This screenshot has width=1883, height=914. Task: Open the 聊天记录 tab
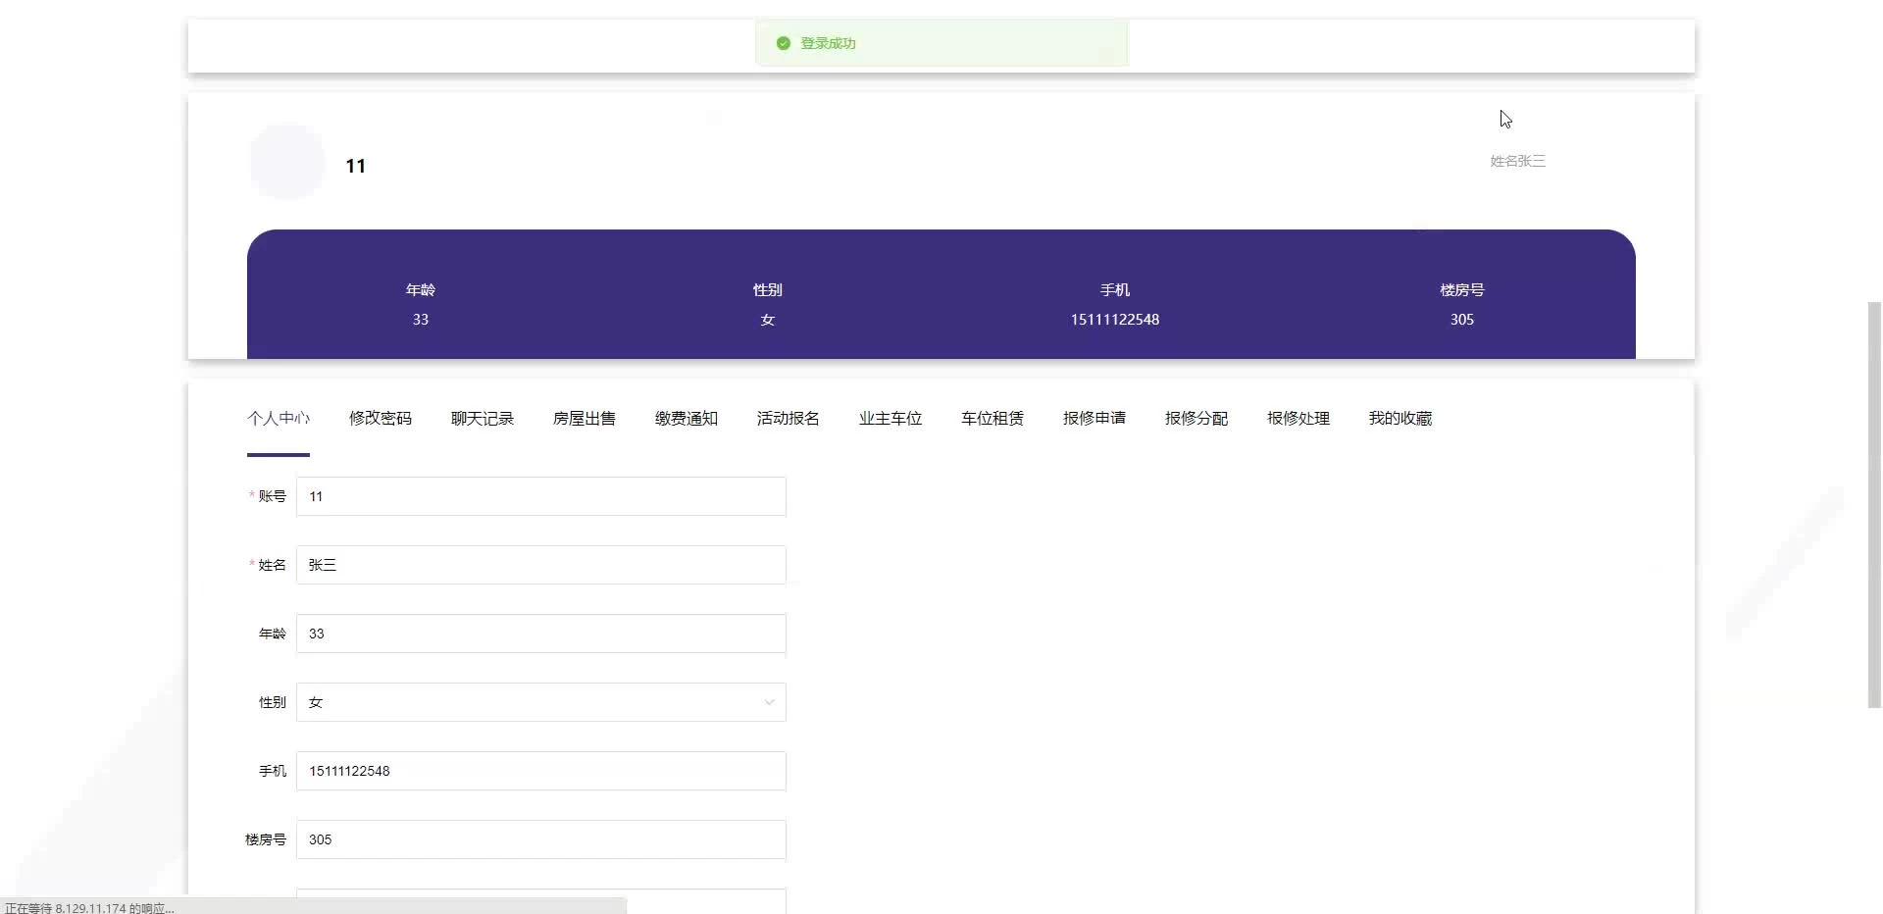click(483, 419)
